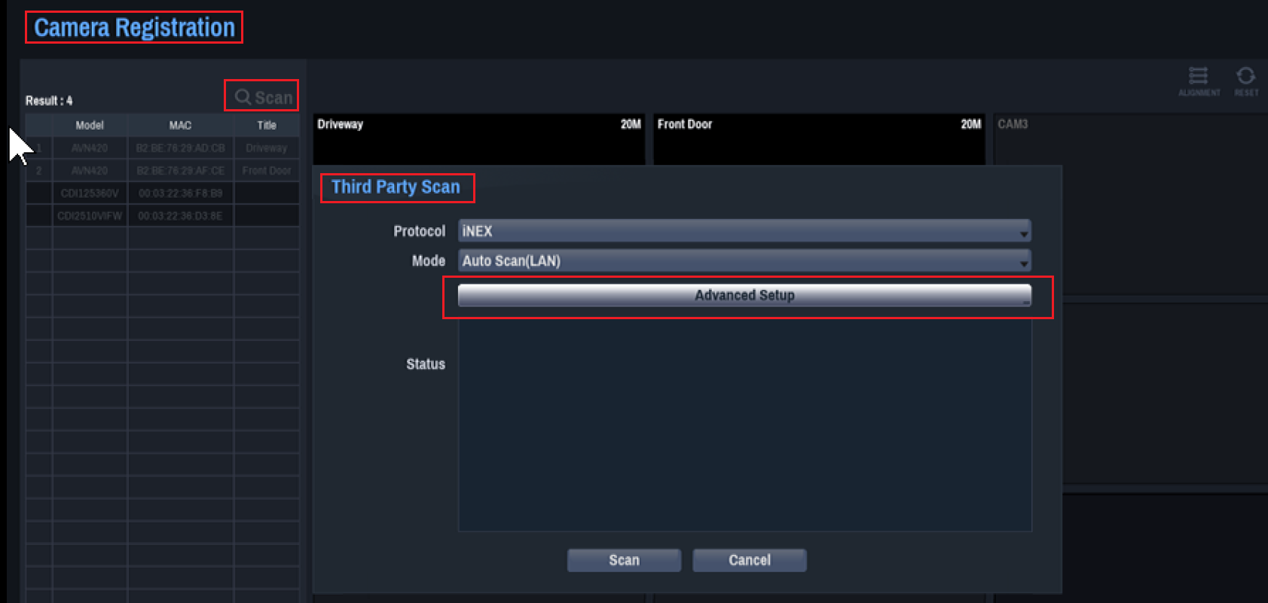Cancel the Third Party Scan dialog
The width and height of the screenshot is (1268, 603).
coord(750,560)
